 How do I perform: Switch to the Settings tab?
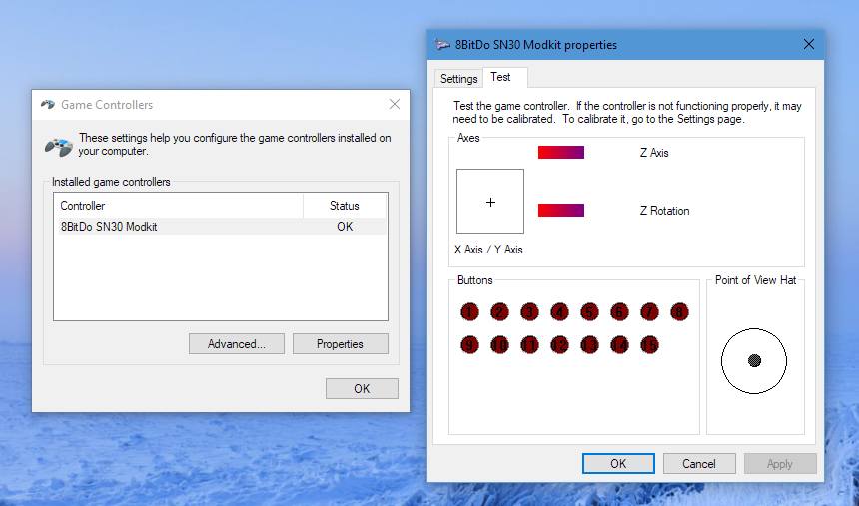pos(458,78)
